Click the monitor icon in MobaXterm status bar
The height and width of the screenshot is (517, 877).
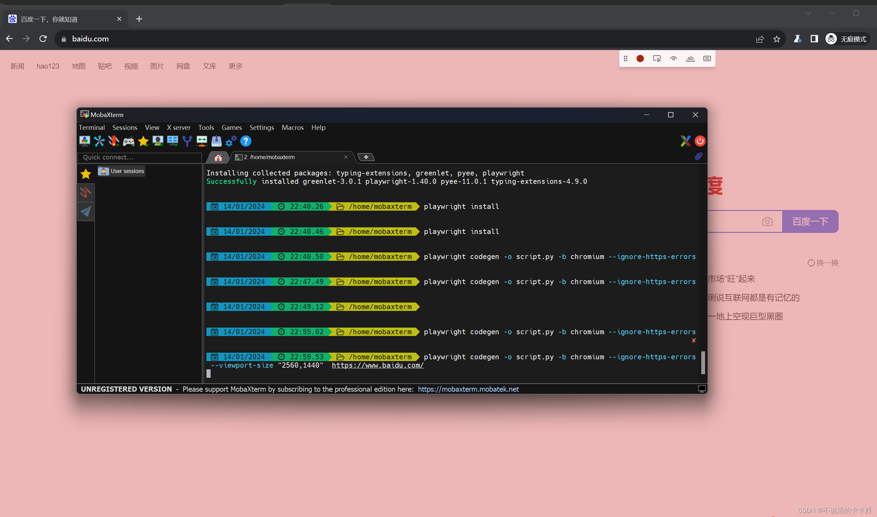702,389
